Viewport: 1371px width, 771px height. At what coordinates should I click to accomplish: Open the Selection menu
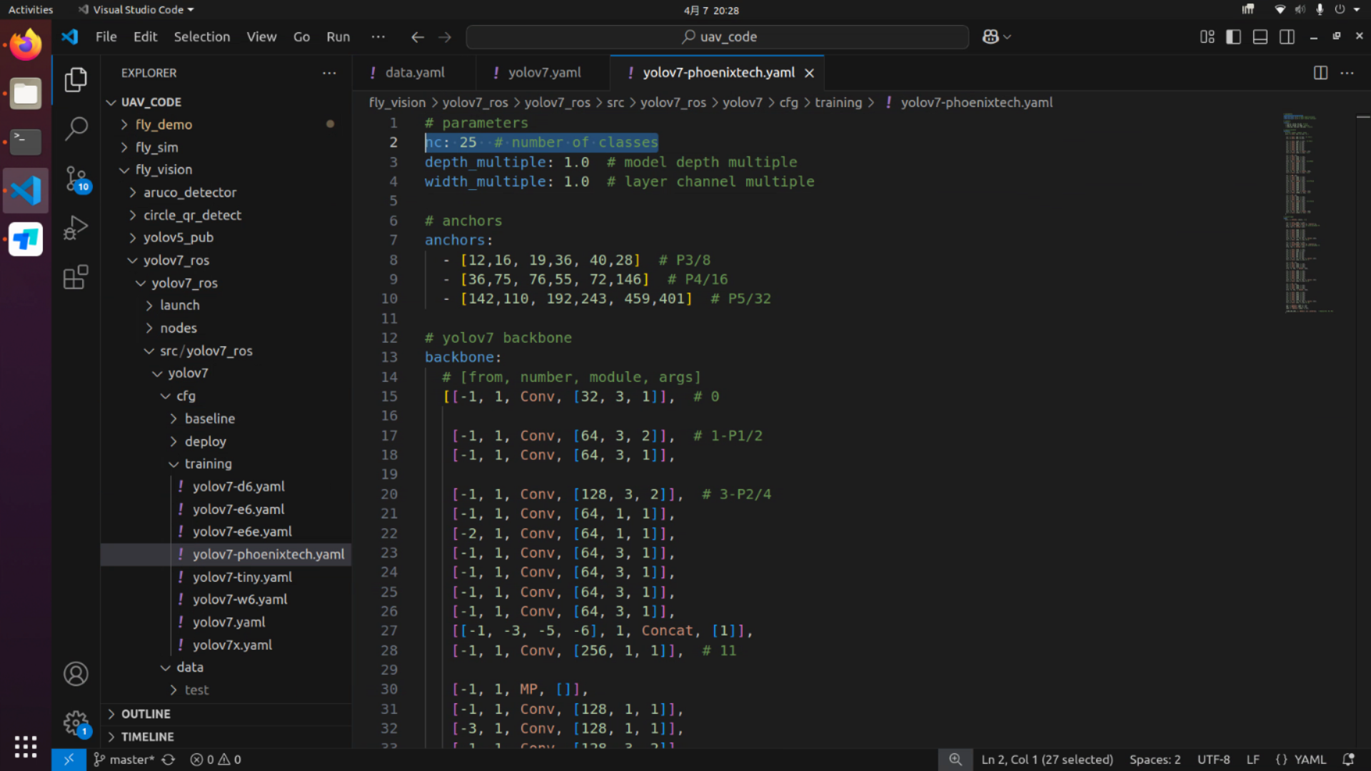202,36
